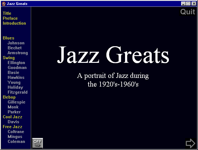Open the Coltrane entry
198x150 pixels.
click(x=16, y=132)
